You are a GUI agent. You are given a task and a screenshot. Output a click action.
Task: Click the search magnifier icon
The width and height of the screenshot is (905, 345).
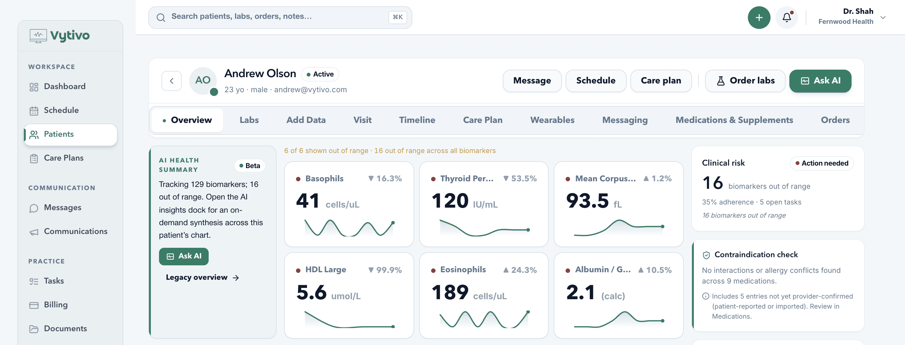[x=161, y=17]
